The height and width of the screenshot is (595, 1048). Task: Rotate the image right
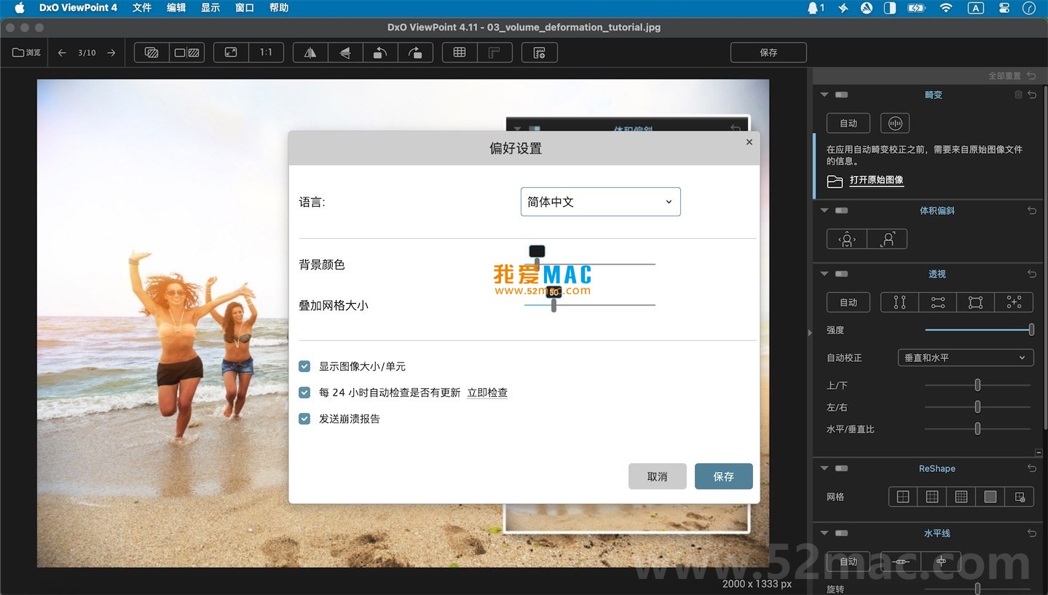(x=415, y=52)
